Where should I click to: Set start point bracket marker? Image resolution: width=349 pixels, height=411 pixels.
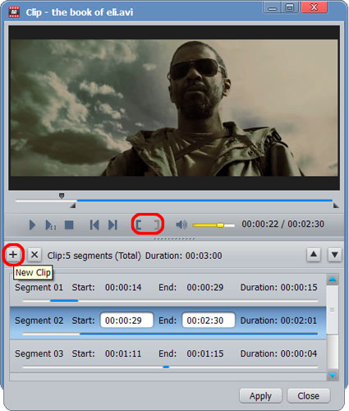[139, 225]
